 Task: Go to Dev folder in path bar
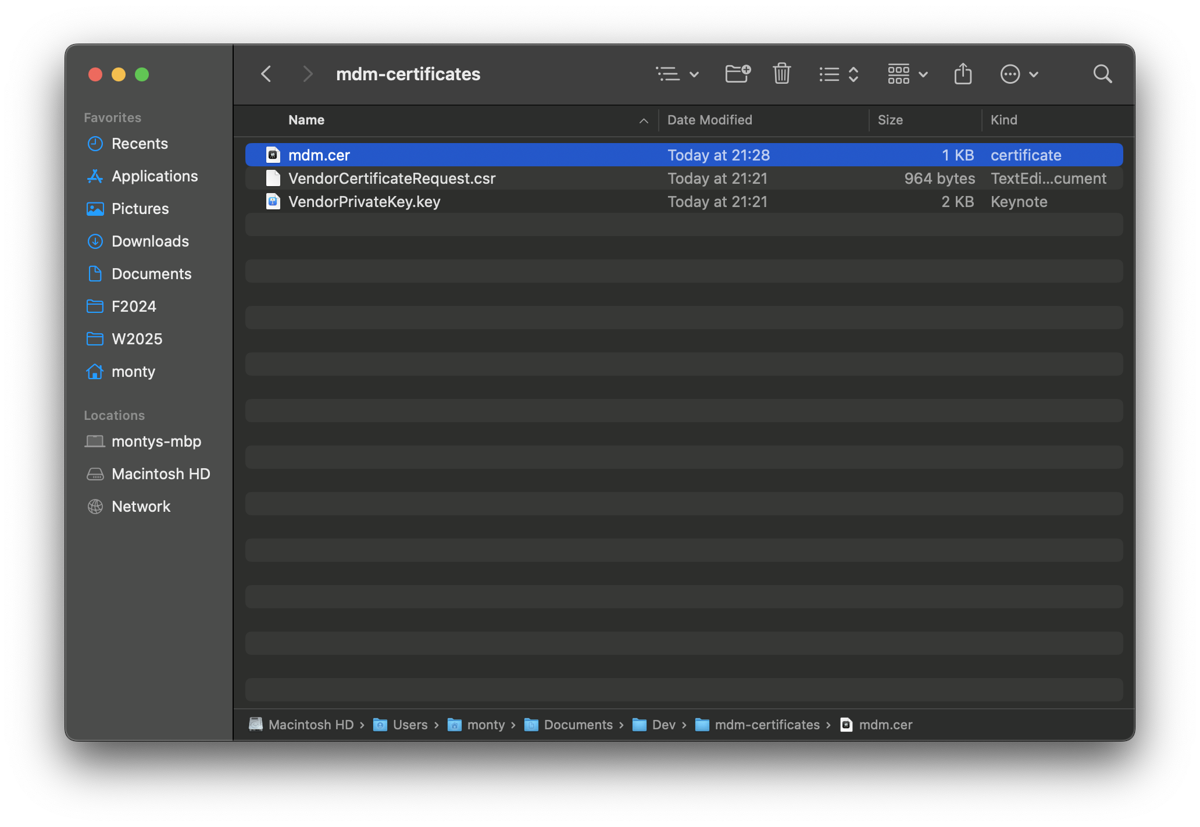(x=663, y=725)
